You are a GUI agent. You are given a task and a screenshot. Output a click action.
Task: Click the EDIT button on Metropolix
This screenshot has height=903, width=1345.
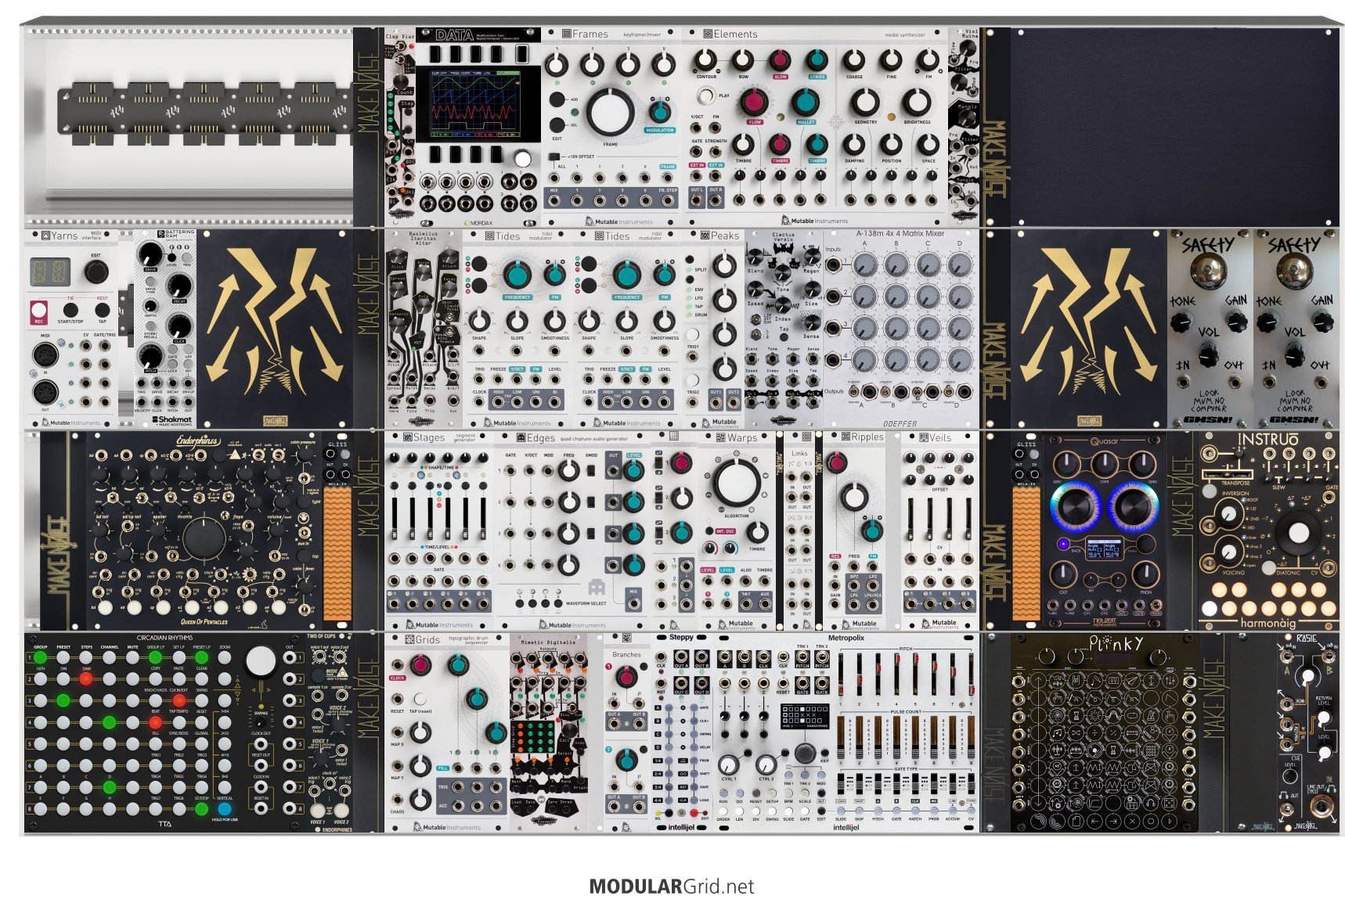[821, 811]
